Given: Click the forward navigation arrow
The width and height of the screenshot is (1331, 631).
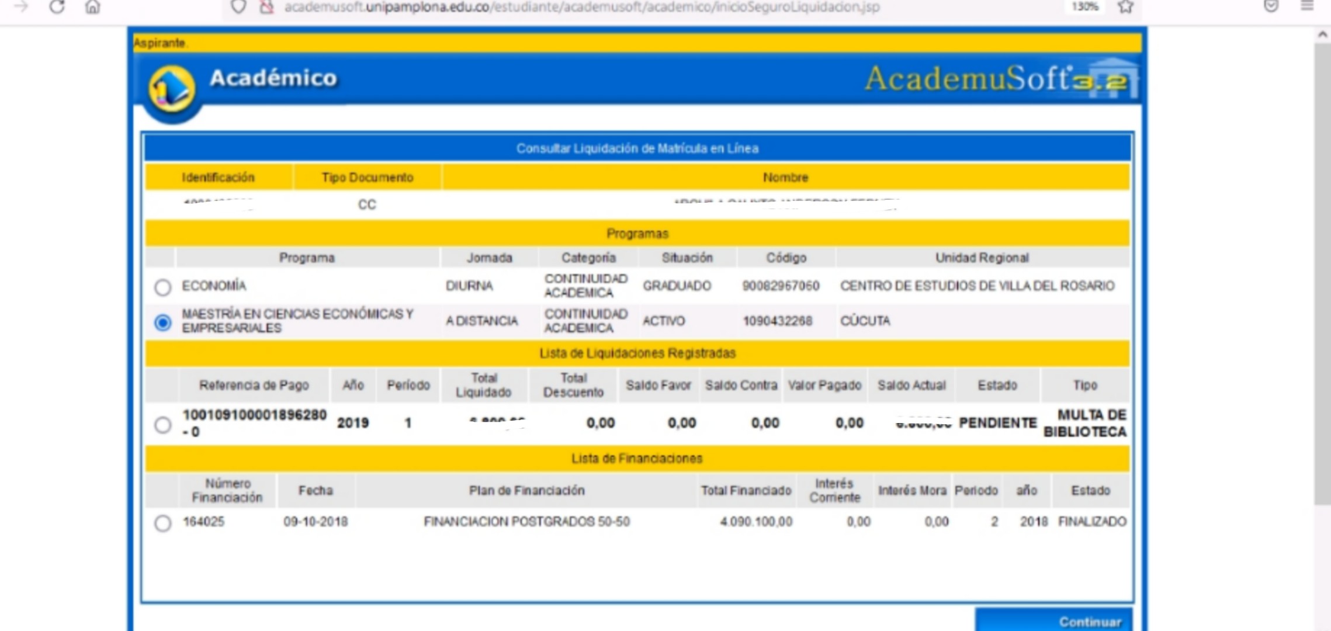Looking at the screenshot, I should [21, 7].
